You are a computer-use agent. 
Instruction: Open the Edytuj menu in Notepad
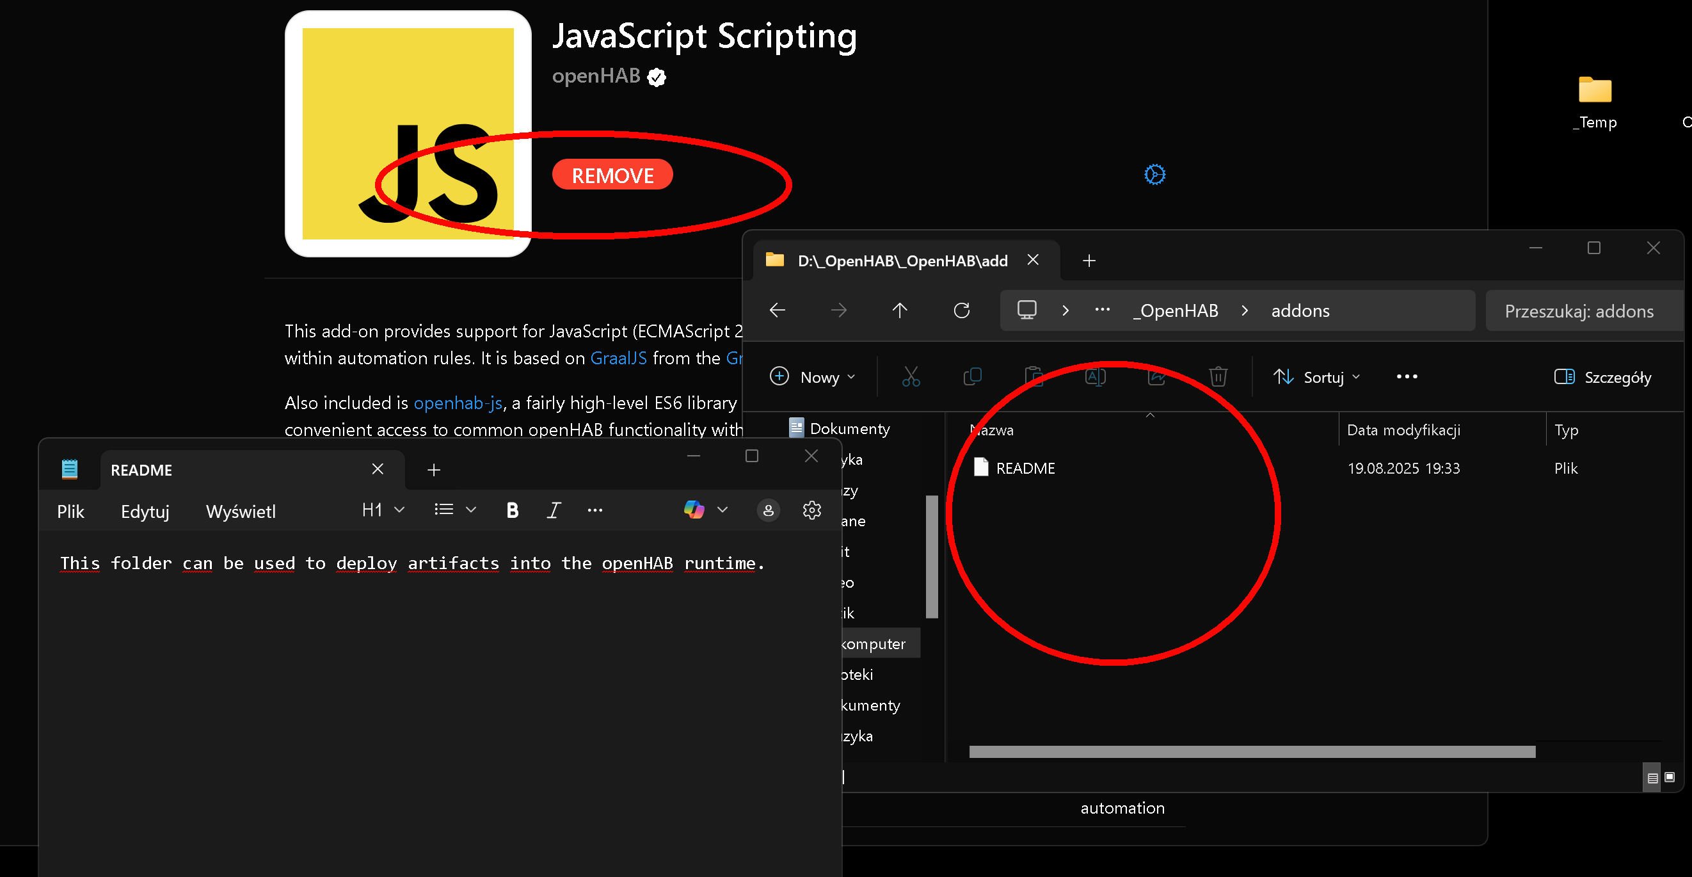[145, 511]
